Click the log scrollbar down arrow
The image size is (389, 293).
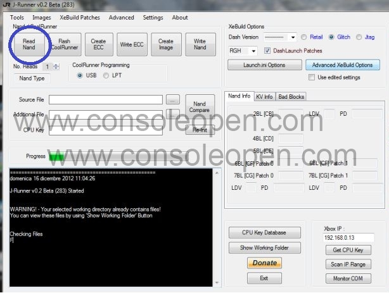[217, 283]
